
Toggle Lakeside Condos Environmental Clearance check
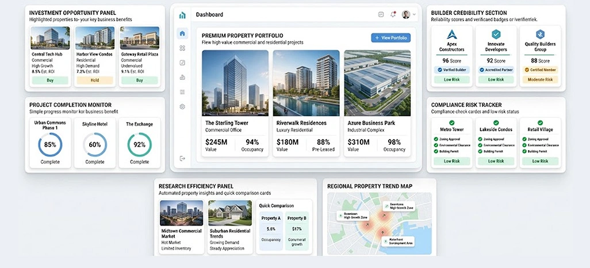pos(480,145)
